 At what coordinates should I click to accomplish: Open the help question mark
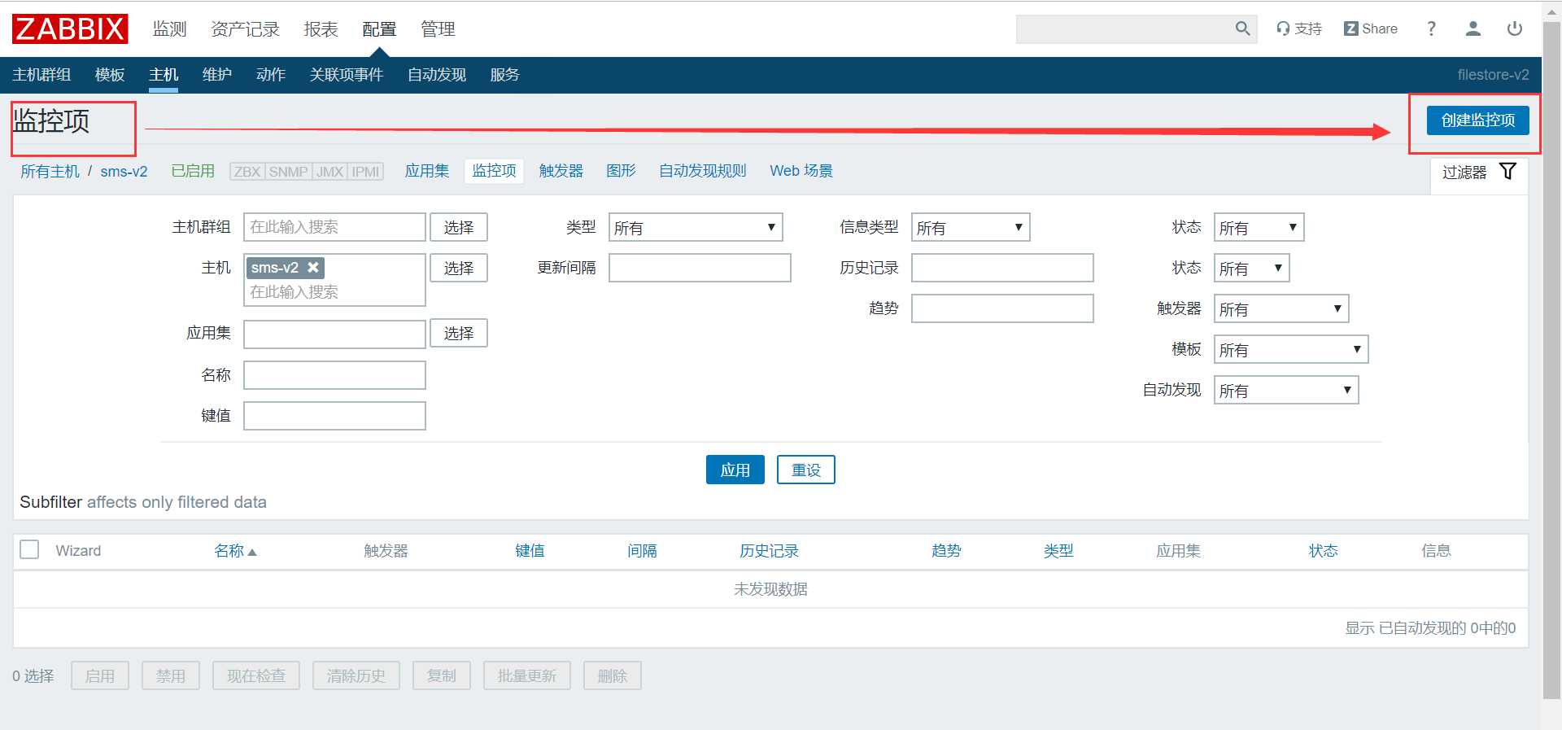pos(1431,28)
